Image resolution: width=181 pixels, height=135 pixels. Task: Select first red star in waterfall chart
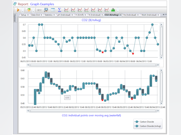click(x=102, y=100)
